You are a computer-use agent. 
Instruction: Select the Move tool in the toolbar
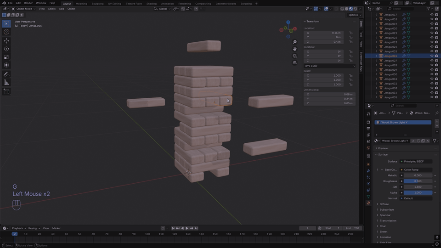click(x=6, y=41)
